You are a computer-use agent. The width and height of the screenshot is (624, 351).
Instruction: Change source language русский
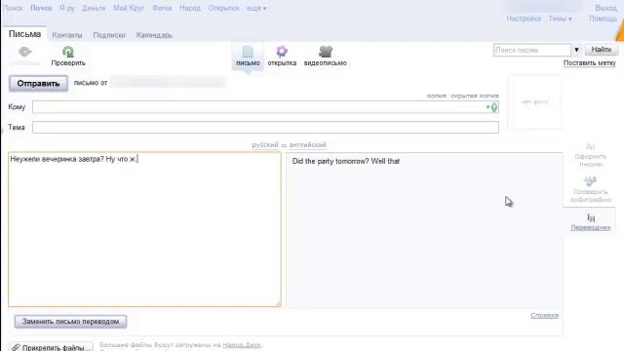(x=265, y=145)
